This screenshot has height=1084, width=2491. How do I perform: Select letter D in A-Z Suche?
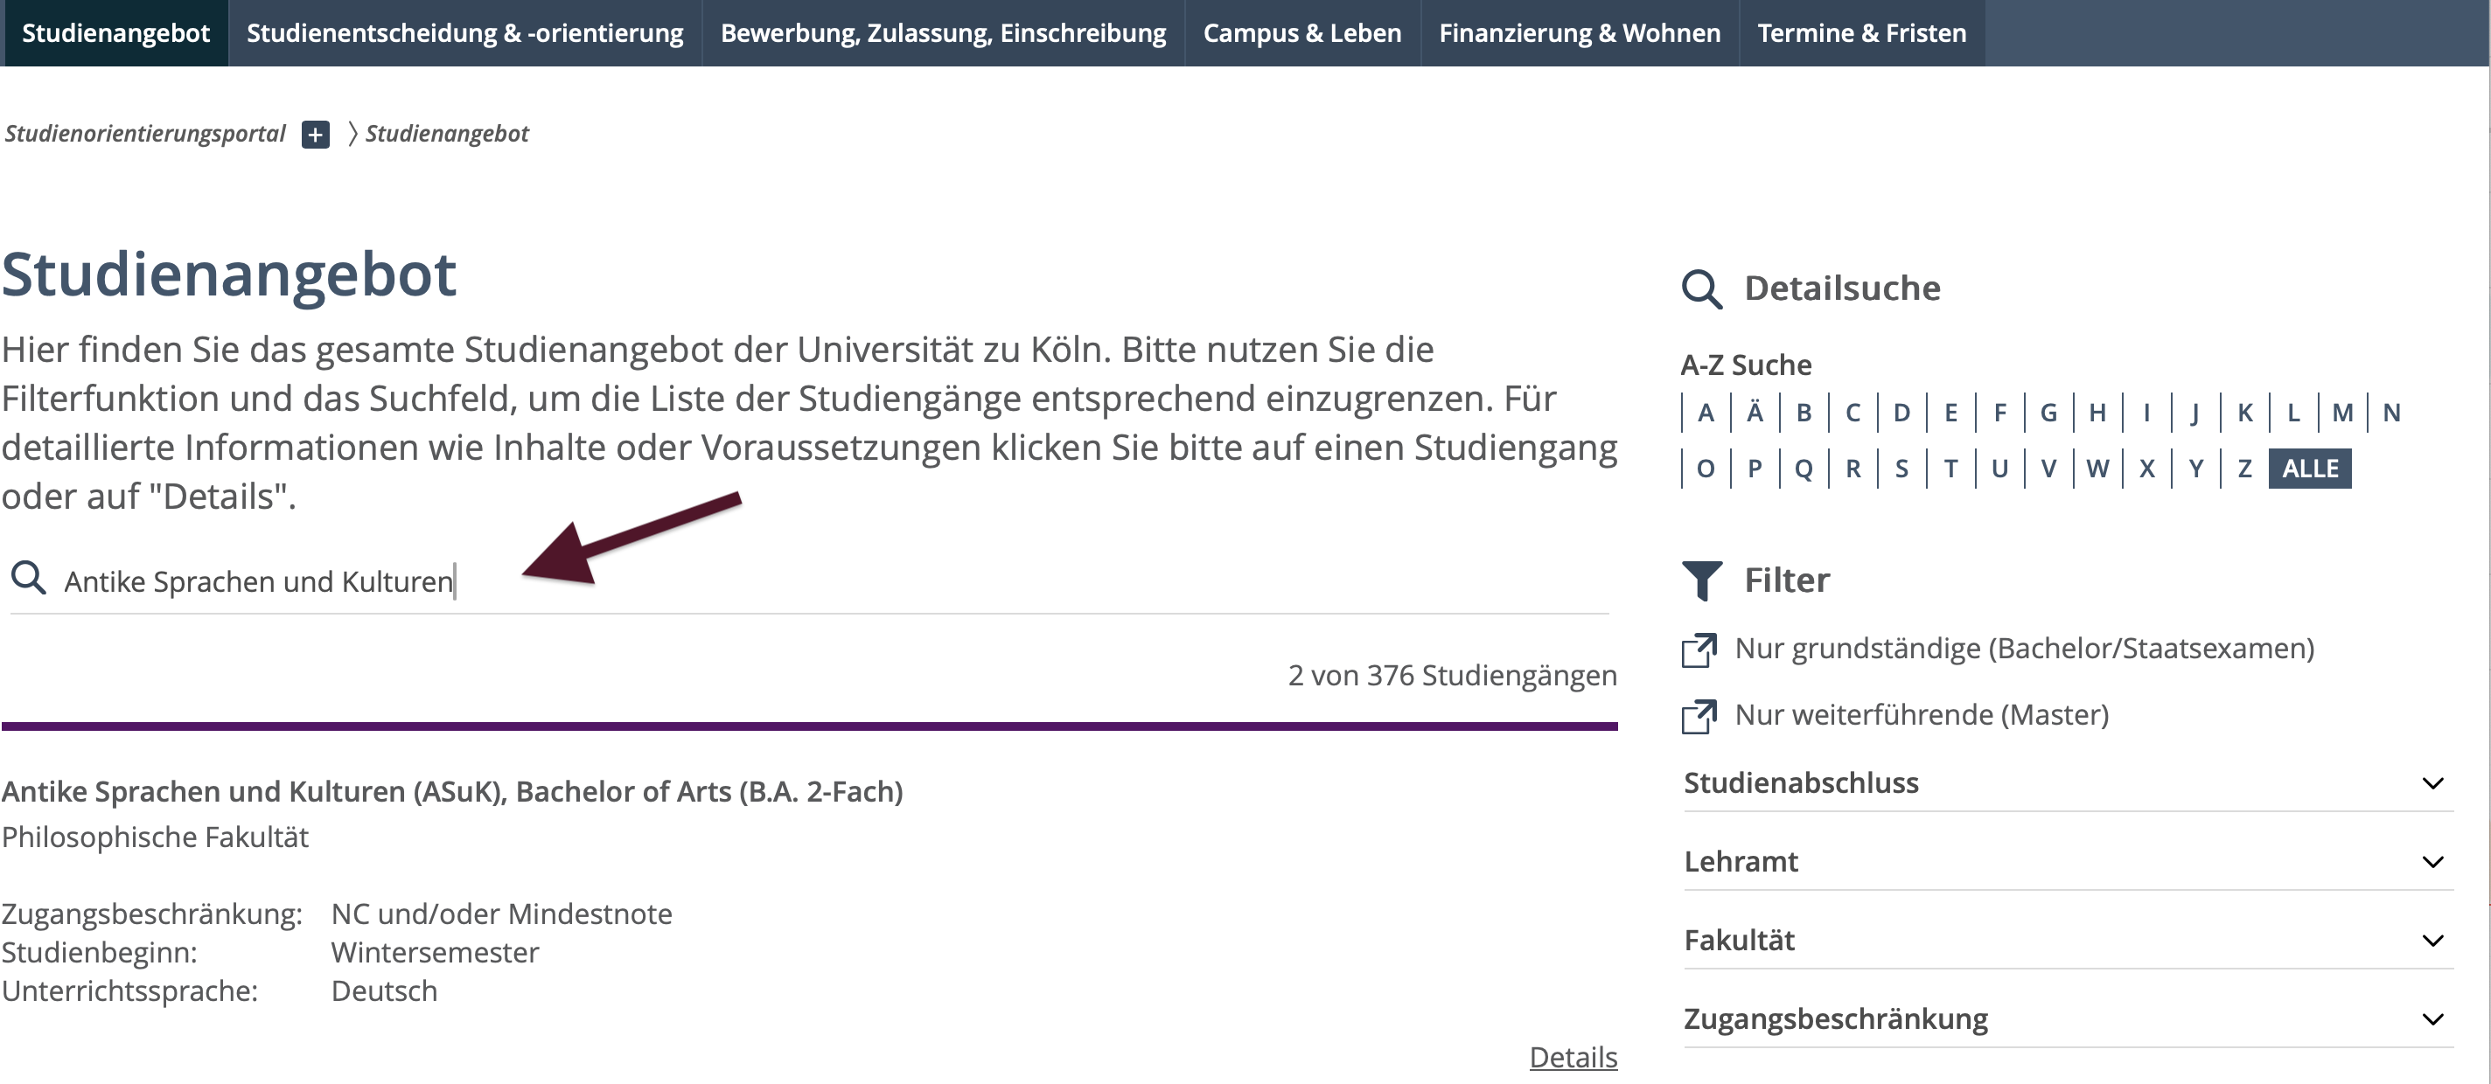tap(1901, 413)
